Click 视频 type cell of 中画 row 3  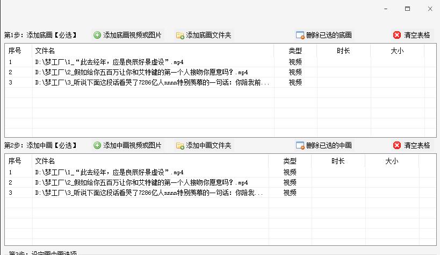290,193
